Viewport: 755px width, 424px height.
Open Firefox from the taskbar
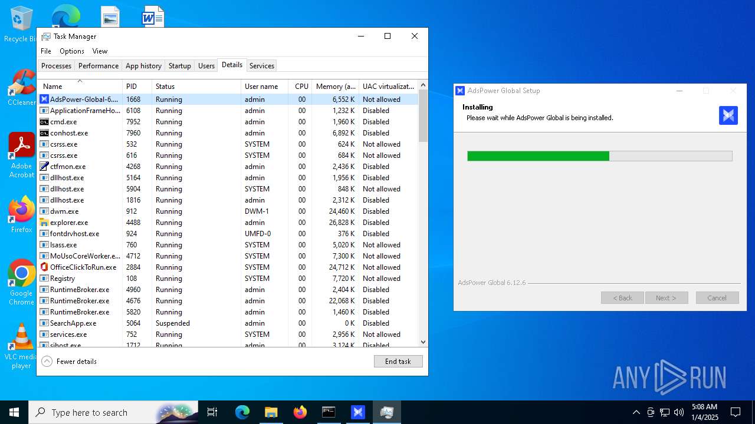click(300, 412)
